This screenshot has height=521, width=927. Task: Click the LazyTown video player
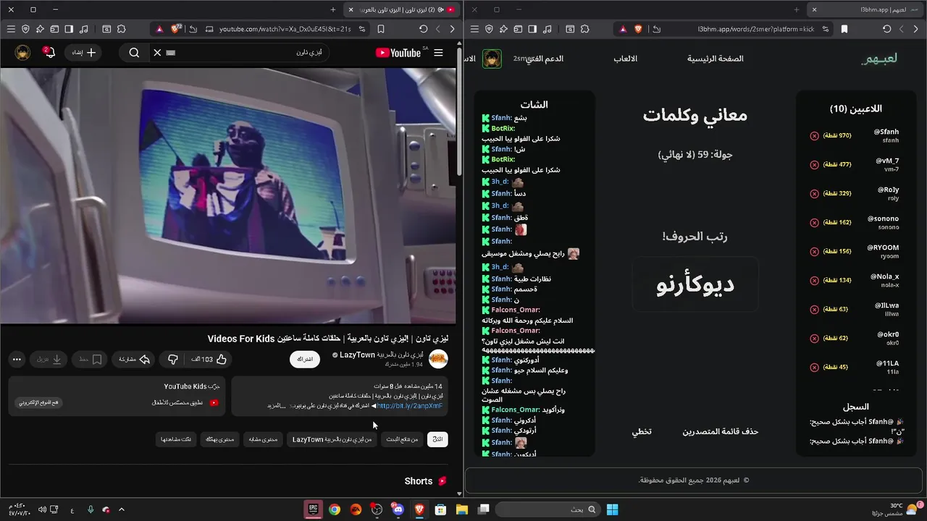[x=228, y=195]
